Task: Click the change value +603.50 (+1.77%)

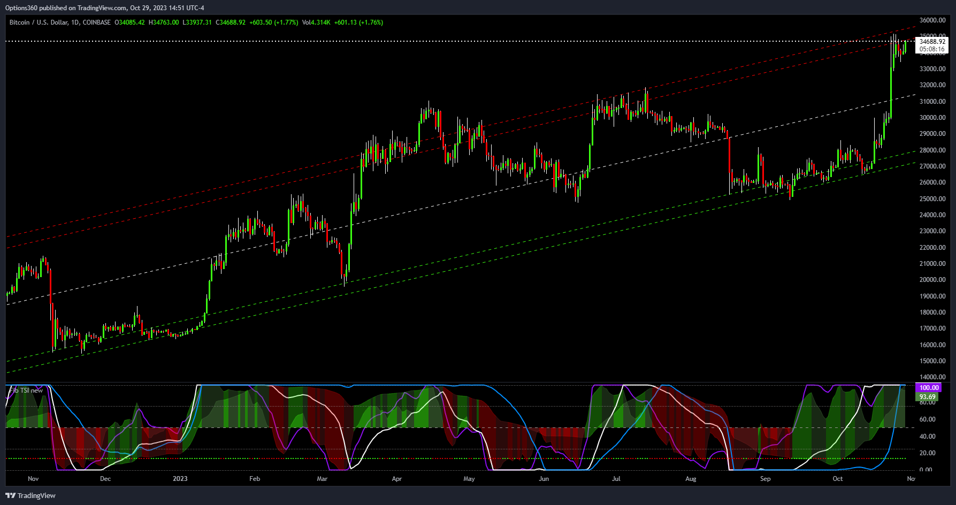Action: [274, 22]
